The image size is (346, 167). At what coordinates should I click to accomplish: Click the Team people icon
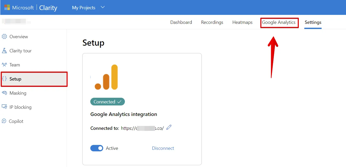(x=4, y=65)
